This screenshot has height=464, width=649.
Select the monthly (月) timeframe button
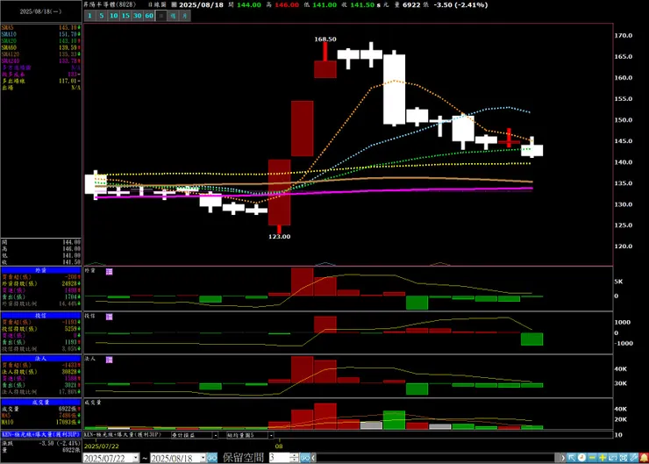pyautogui.click(x=184, y=16)
